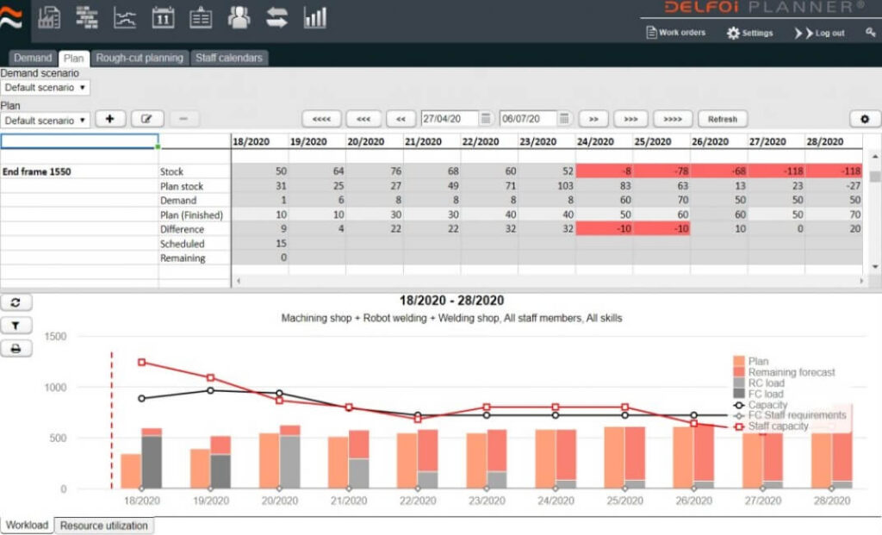Toggle the Remaining forecast legend series

(791, 372)
